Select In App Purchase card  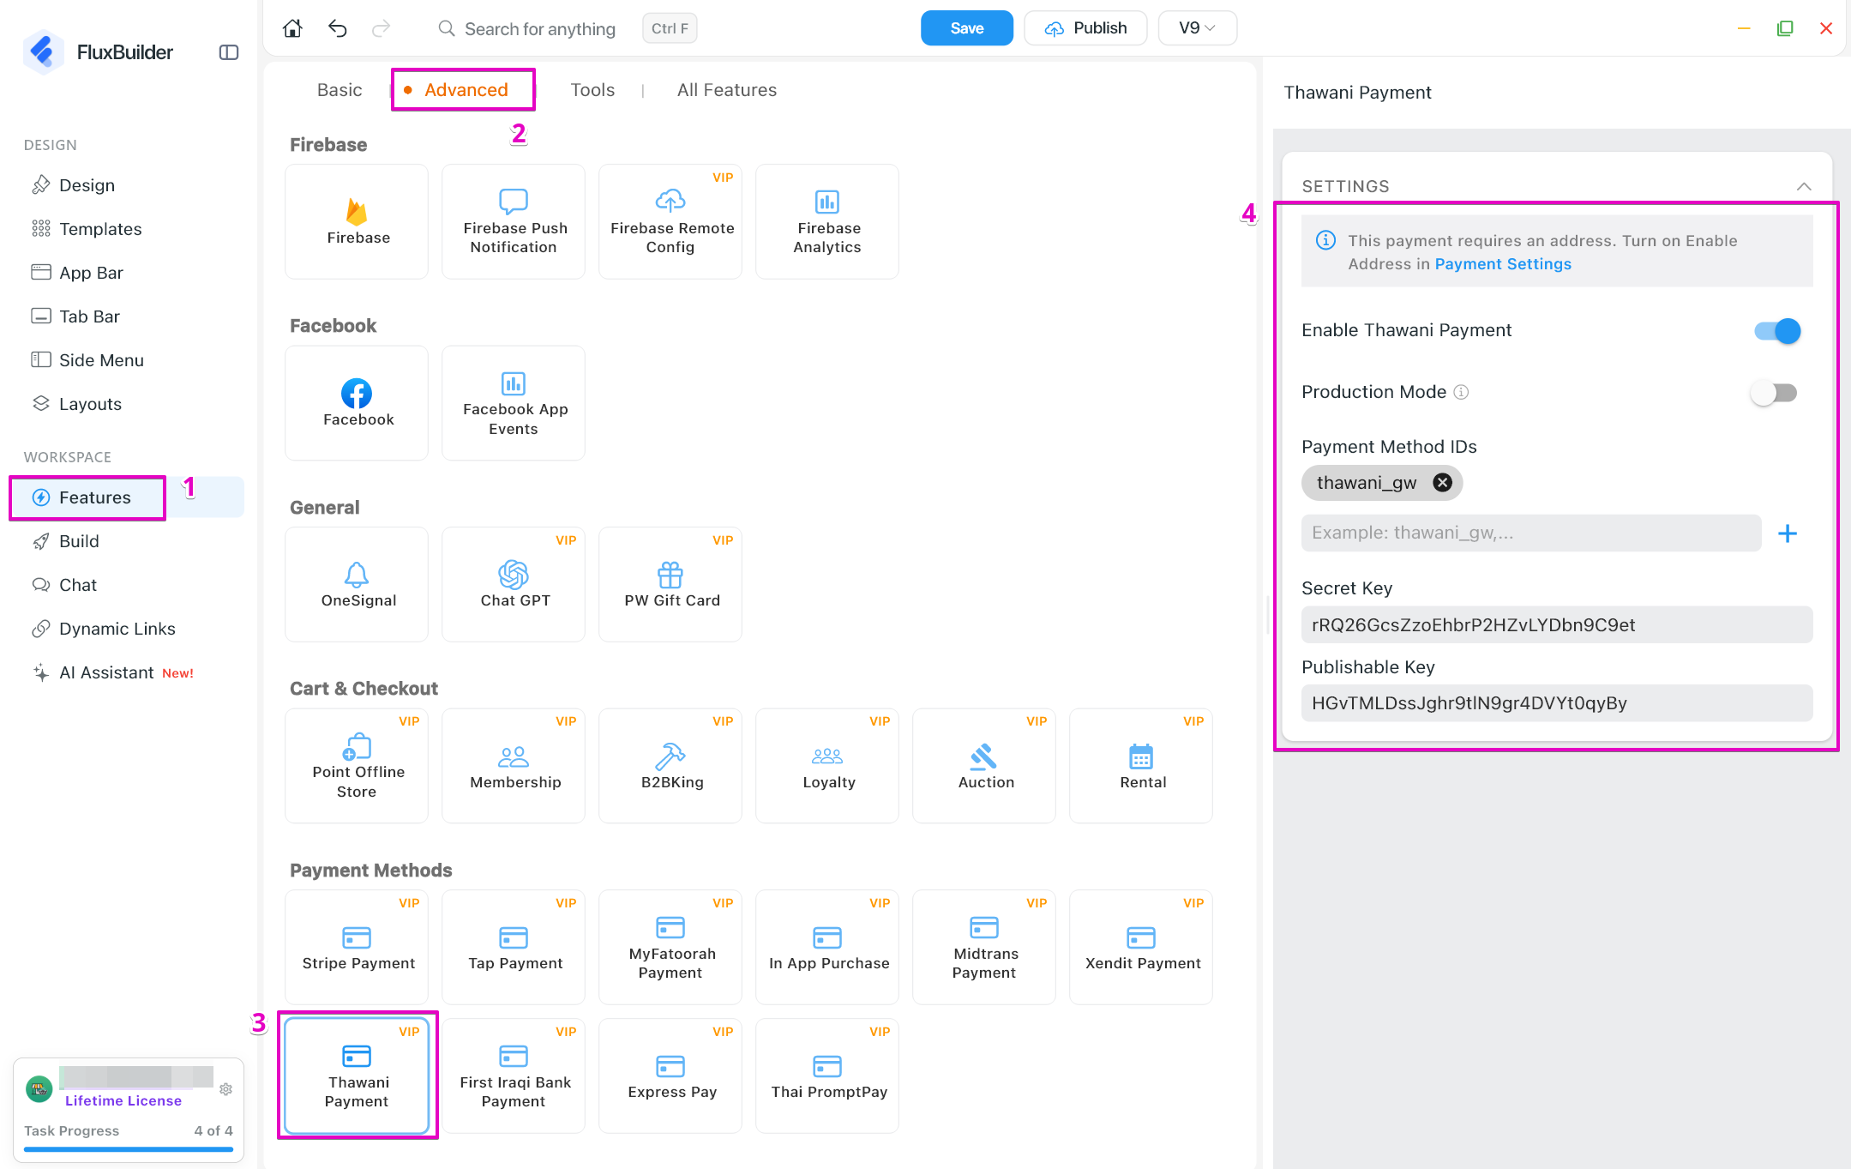pos(827,947)
